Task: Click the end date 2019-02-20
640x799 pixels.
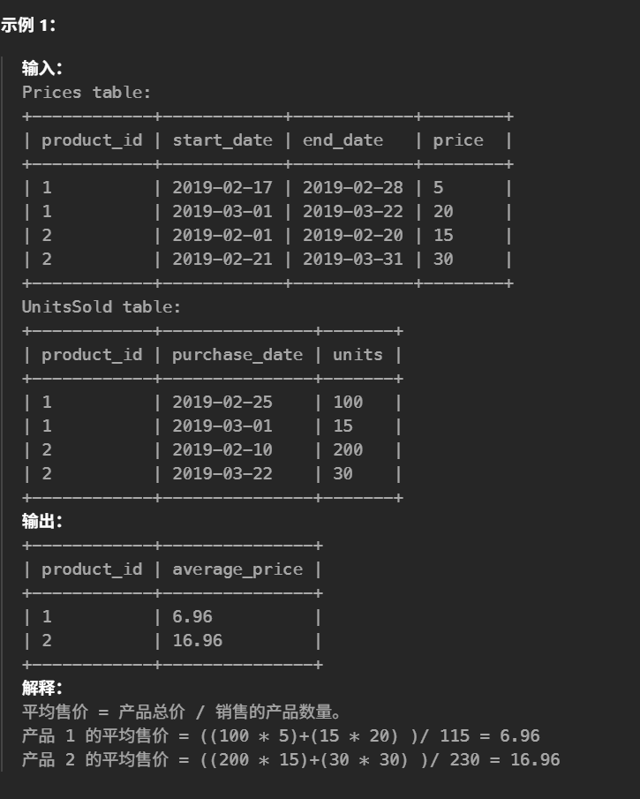Action: (x=353, y=235)
